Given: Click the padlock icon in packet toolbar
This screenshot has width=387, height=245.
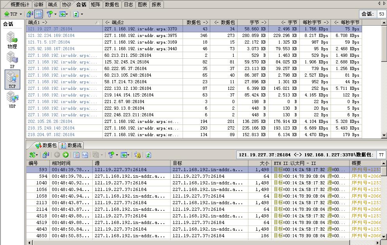Looking at the screenshot, I should (x=137, y=155).
